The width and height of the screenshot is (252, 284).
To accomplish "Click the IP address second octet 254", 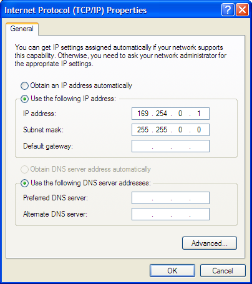I will 162,114.
